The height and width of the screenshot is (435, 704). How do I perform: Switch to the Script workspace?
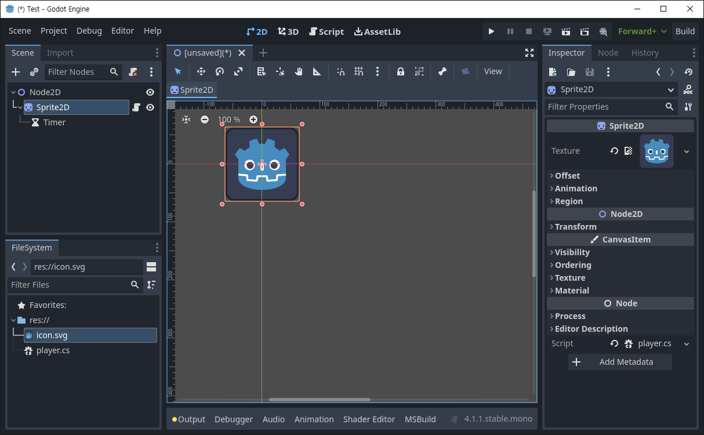[326, 31]
